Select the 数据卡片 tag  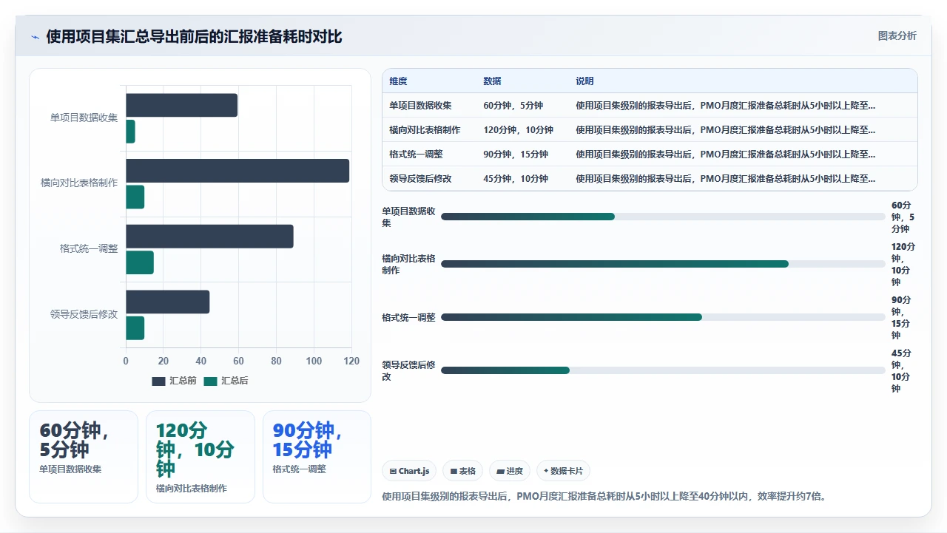point(563,471)
